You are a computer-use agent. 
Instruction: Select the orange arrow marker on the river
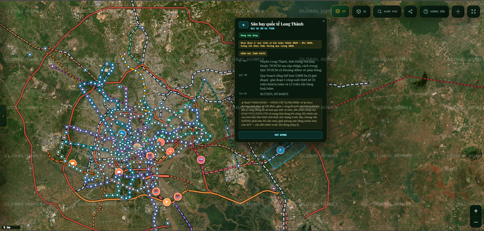click(167, 202)
